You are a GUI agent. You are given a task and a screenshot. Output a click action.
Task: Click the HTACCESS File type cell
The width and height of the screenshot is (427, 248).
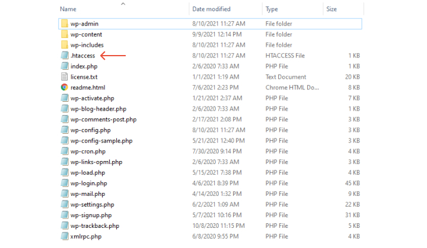285,56
